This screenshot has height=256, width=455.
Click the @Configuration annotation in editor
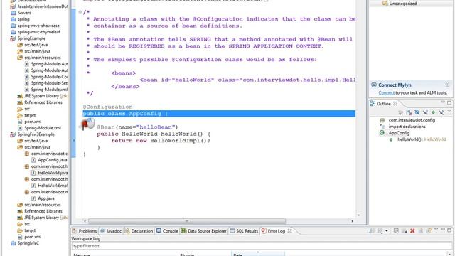[107, 107]
